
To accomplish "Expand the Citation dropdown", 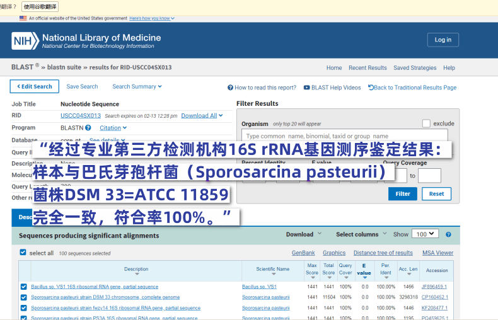I will coord(113,128).
